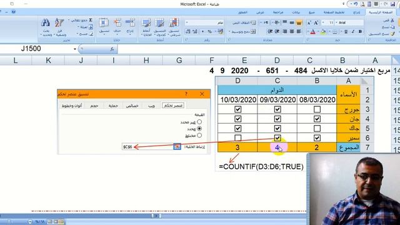The height and width of the screenshot is (225, 400).
Task: Open the Merge and Center dropdown
Action: [x=229, y=32]
